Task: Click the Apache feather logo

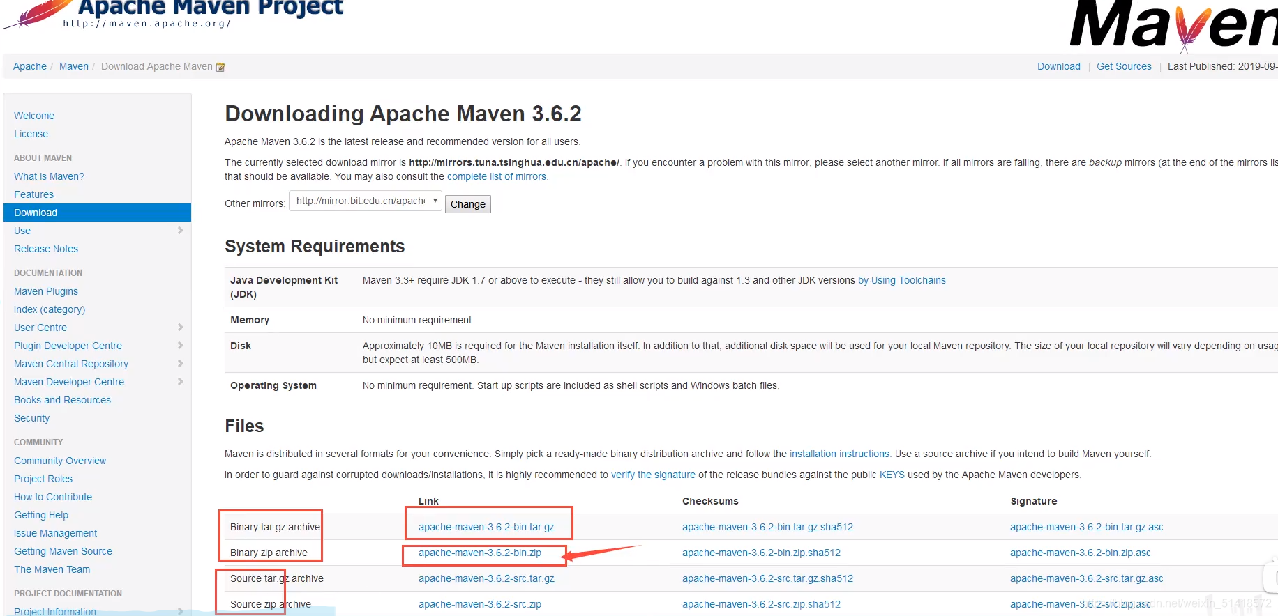Action: (x=38, y=13)
